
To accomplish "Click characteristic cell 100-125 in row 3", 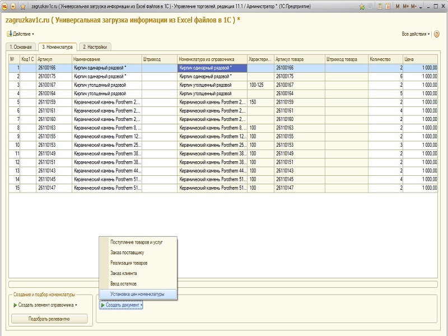I will [260, 85].
